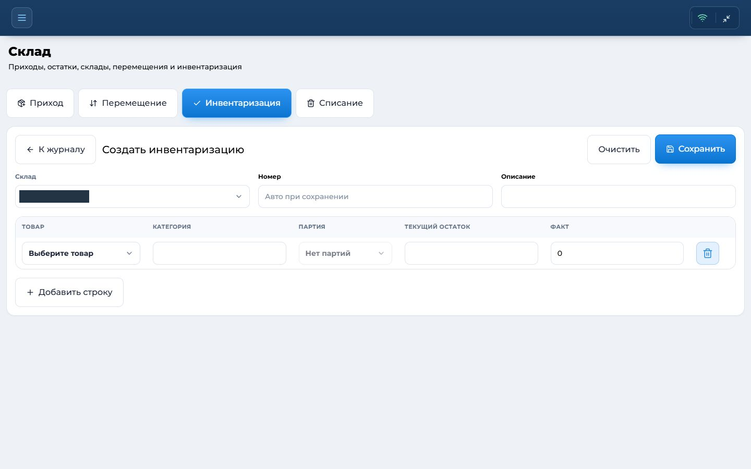Click into the Описание field
The width and height of the screenshot is (751, 469).
[x=619, y=196]
